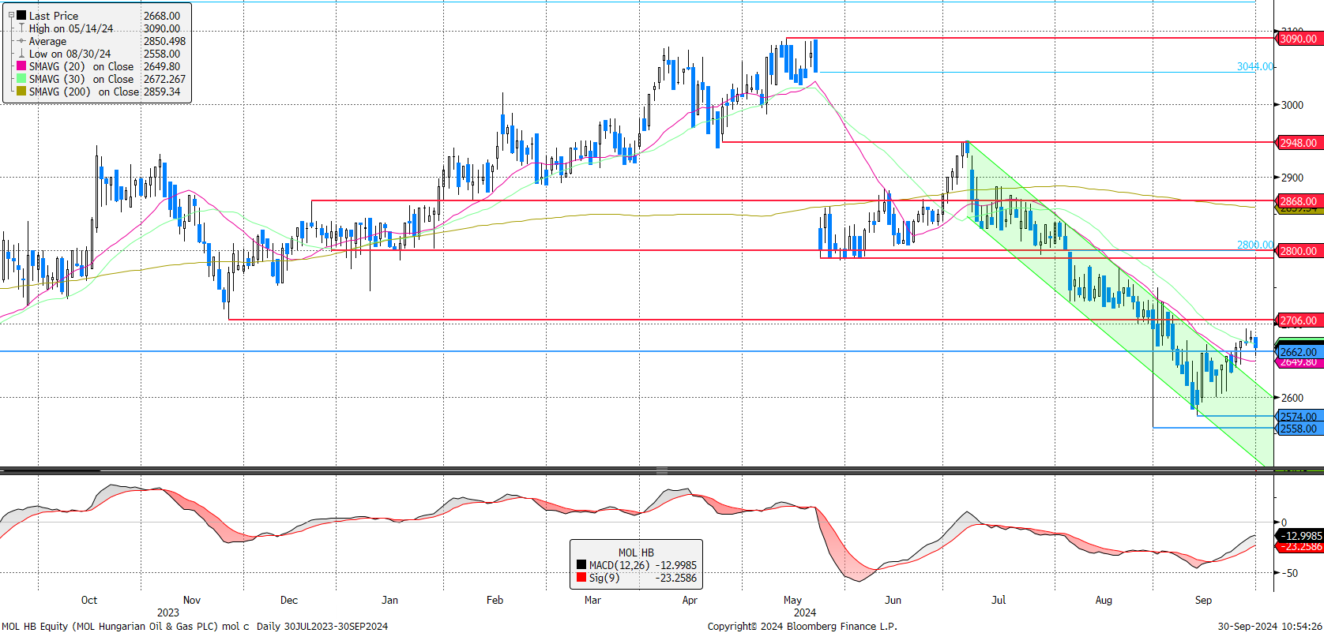The height and width of the screenshot is (633, 1324).
Task: Select the 3090.00 red price label
Action: pyautogui.click(x=1298, y=39)
